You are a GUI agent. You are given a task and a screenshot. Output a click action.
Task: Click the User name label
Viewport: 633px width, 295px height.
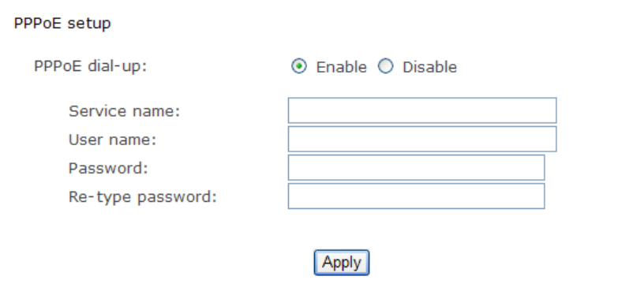(x=112, y=140)
